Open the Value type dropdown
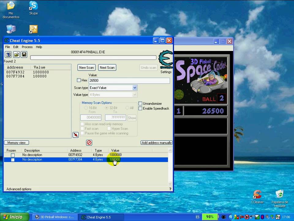Viewport: 294px width, 221px height. pos(135,95)
